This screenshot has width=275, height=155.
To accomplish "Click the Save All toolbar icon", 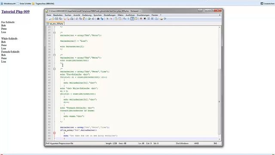I will (60, 19).
